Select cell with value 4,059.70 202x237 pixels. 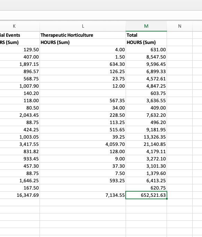(x=83, y=144)
